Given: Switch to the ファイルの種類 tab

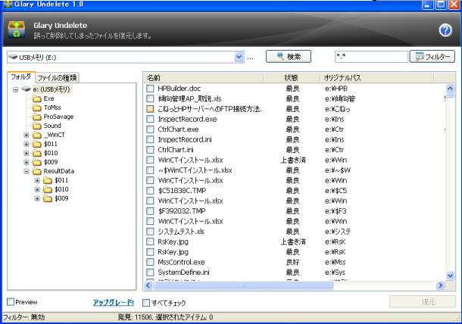Looking at the screenshot, I should tap(57, 78).
